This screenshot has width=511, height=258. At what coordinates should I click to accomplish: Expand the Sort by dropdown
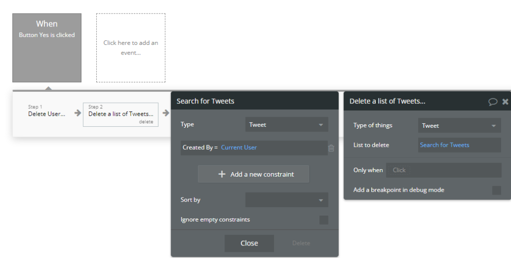coord(286,200)
